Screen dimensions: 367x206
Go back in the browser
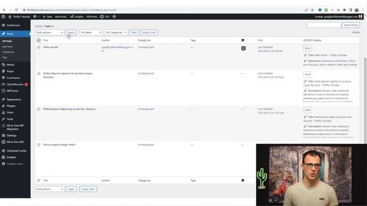(4, 10)
